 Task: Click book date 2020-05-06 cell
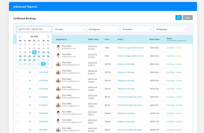click(154, 130)
